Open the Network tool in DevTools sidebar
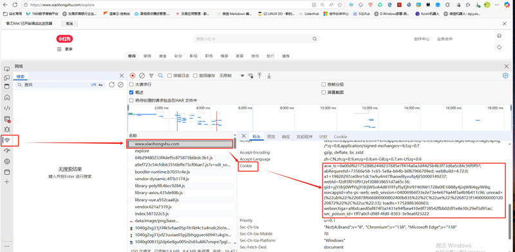The width and height of the screenshot is (515, 252). tap(7, 140)
